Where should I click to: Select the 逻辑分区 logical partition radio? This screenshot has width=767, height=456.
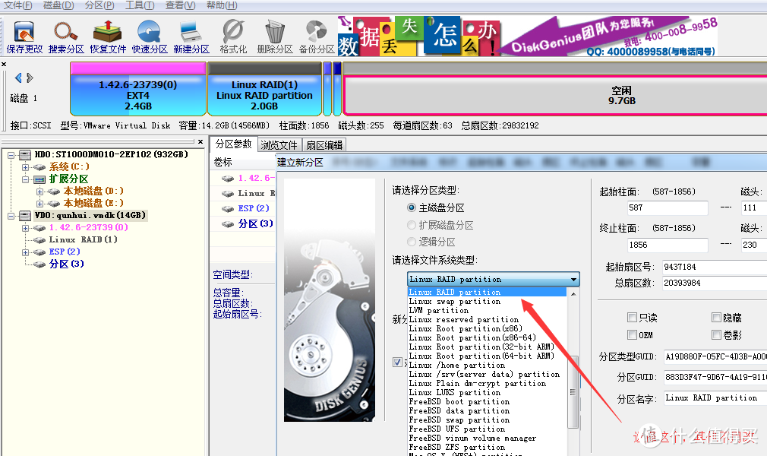point(412,242)
